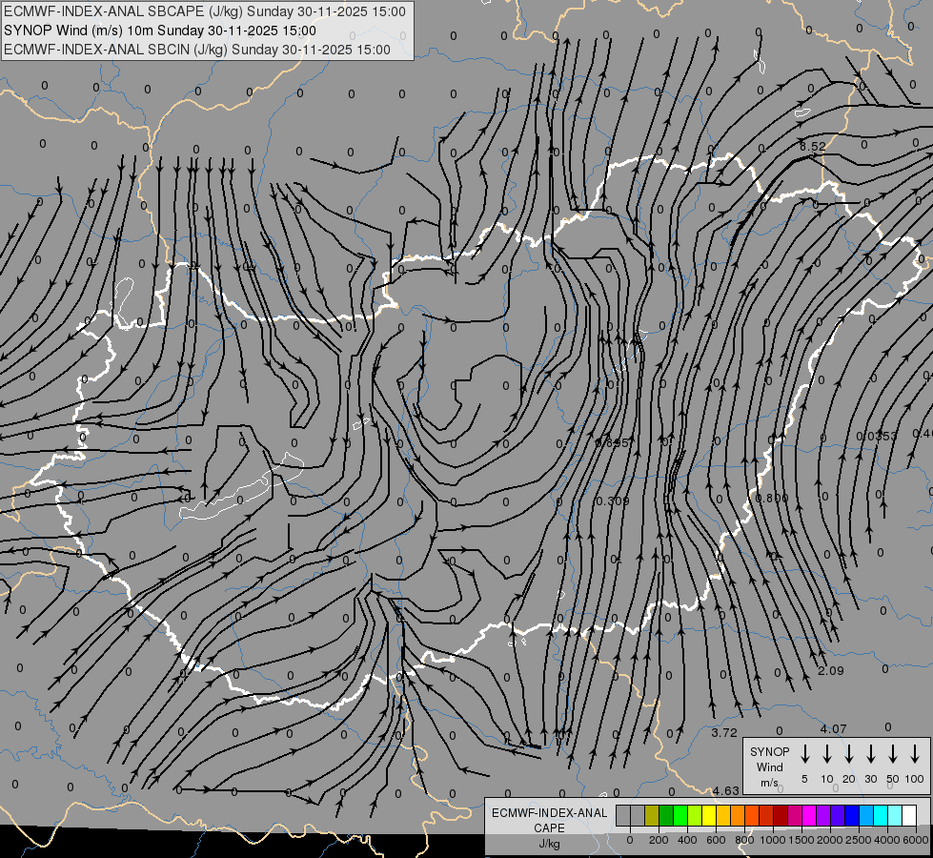Click the 800 tick label of CAPE legend
The image size is (933, 858).
744,840
